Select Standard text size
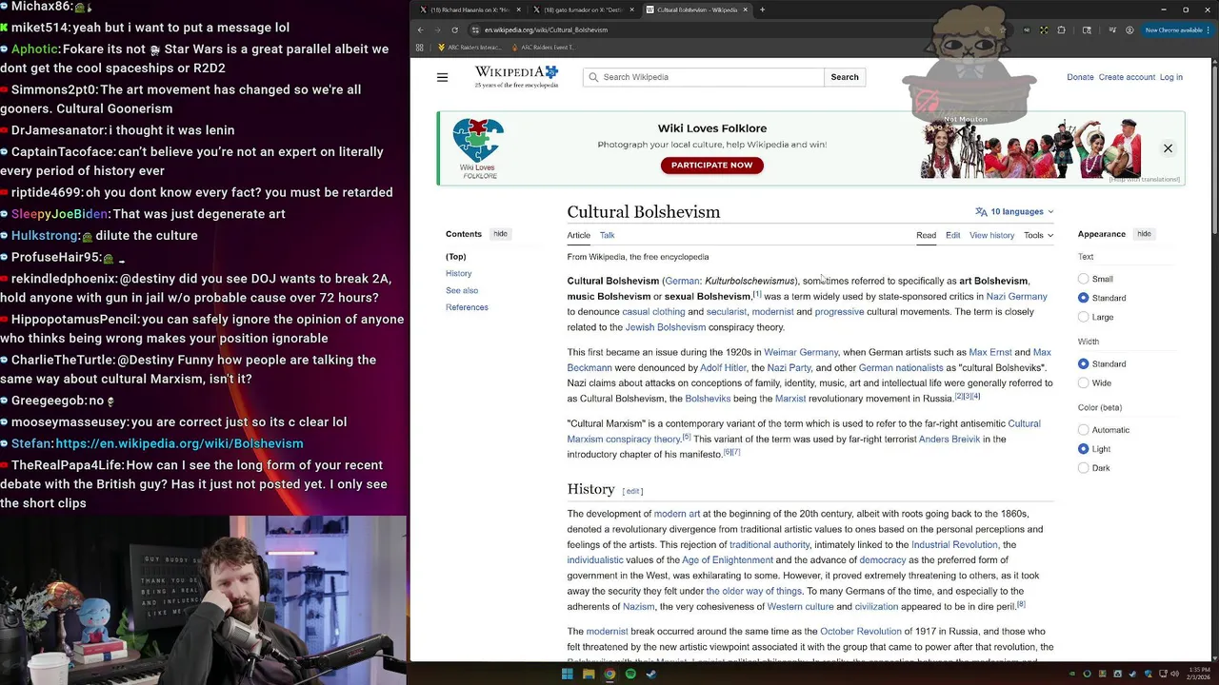Viewport: 1219px width, 685px height. [1083, 298]
